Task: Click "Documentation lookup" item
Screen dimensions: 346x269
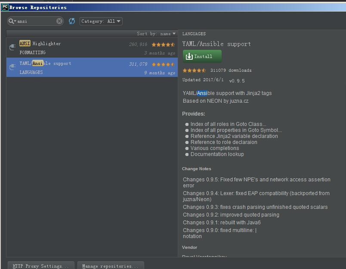Action: [x=217, y=154]
